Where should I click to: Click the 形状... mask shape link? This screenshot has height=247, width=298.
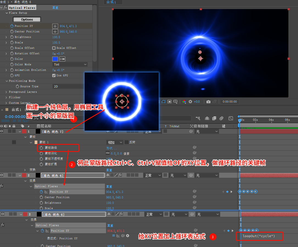tap(111, 148)
